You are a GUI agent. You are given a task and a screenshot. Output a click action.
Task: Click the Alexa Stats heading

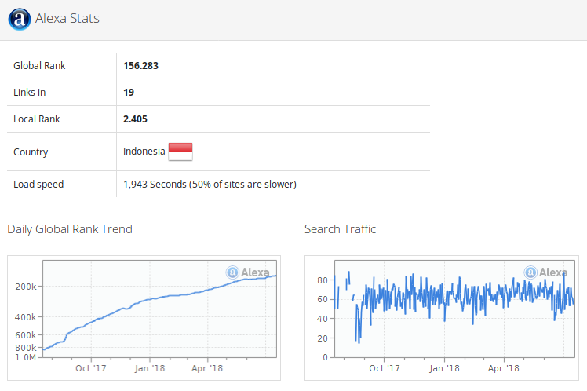point(67,18)
